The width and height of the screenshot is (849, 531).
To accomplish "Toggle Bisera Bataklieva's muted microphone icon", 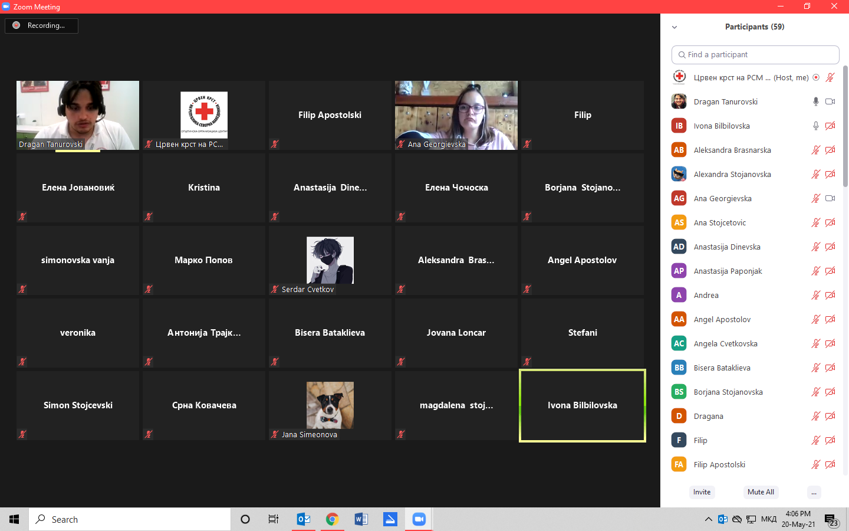I will [816, 368].
